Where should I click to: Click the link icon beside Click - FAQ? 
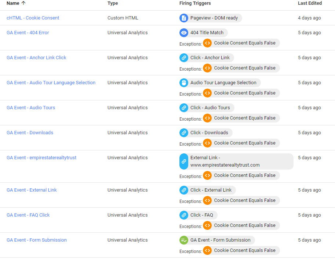point(184,215)
